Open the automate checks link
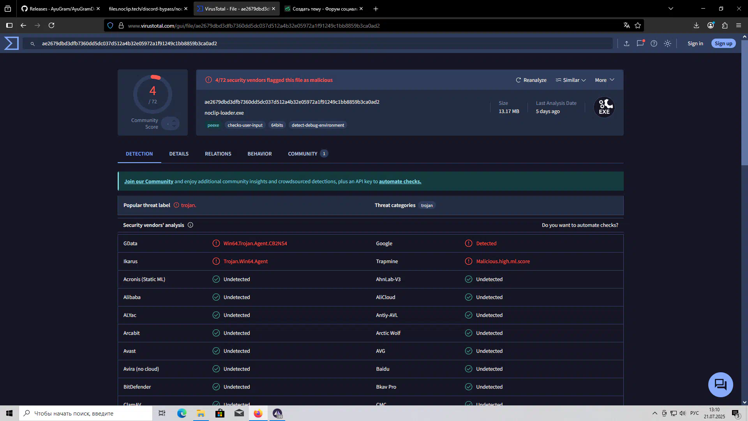This screenshot has width=748, height=421. (400, 182)
